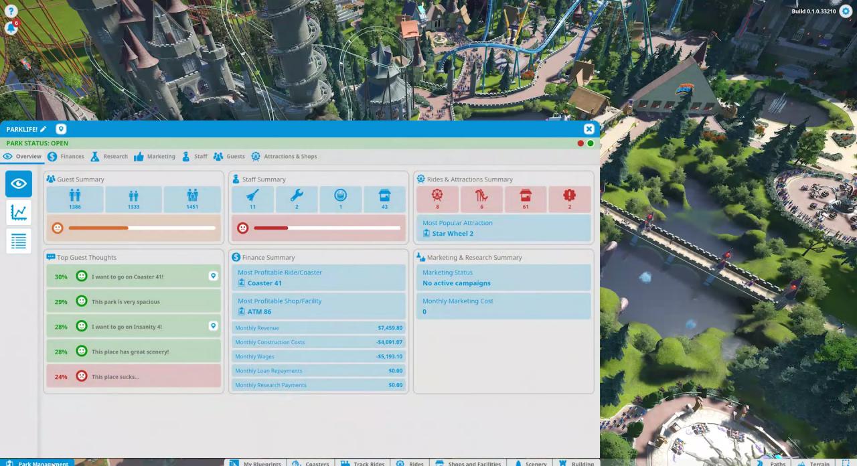
Task: Click the Monthly Revenue row
Action: [319, 328]
